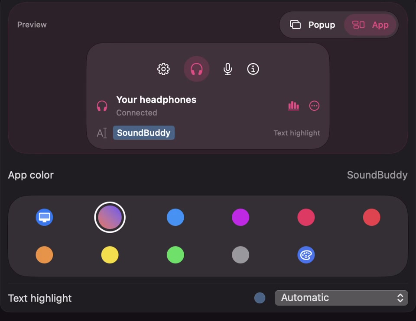Select the blue app color
Screen dimensions: 416x321
coord(175,217)
